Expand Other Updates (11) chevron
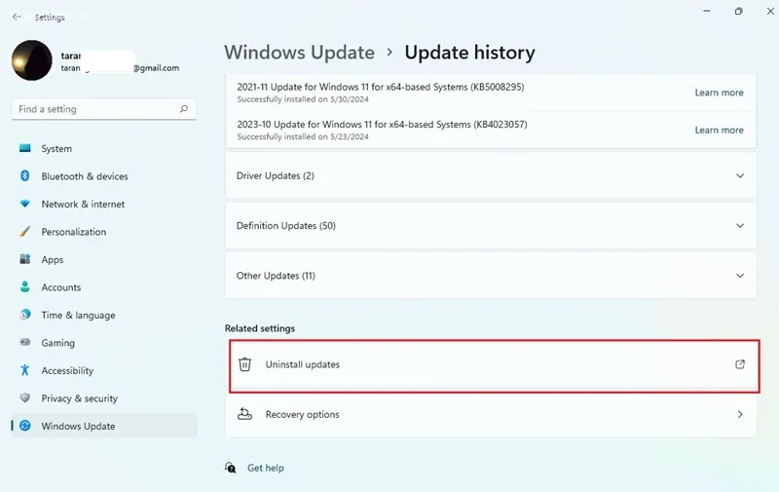Viewport: 779px width, 492px height. pyautogui.click(x=740, y=276)
